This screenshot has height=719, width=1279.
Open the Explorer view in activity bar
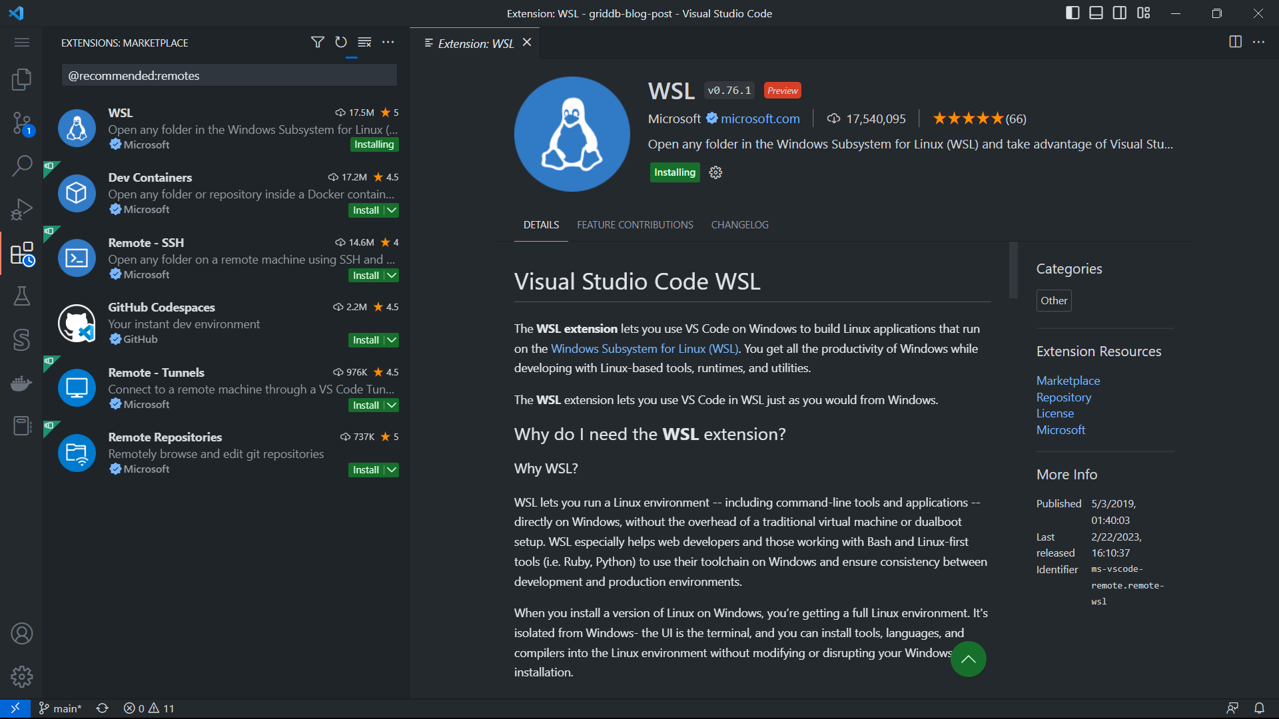[21, 79]
